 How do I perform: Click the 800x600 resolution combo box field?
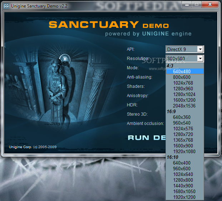click(x=184, y=59)
